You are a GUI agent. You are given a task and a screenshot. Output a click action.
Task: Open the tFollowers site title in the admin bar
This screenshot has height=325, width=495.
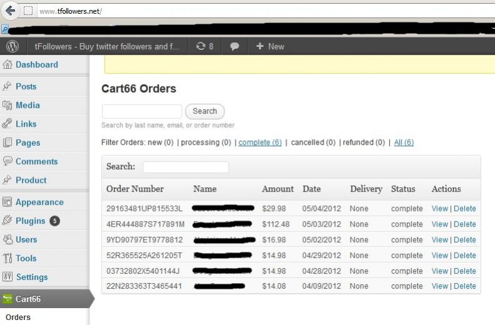coord(107,46)
